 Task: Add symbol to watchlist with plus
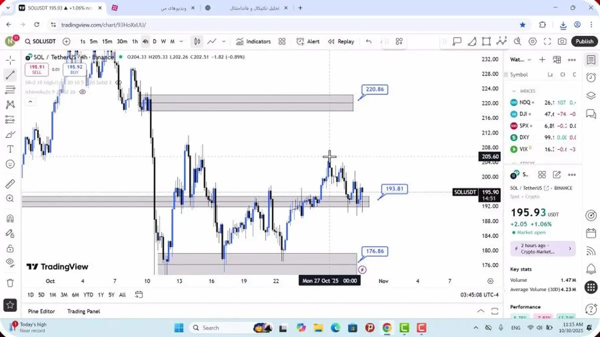pos(542,59)
